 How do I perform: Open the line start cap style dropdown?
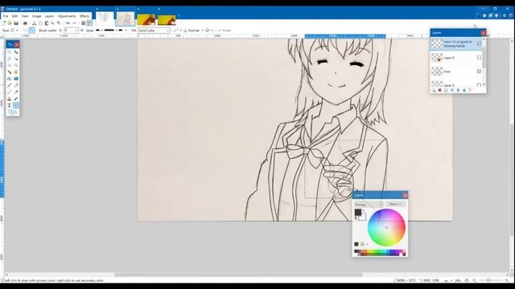click(x=99, y=31)
